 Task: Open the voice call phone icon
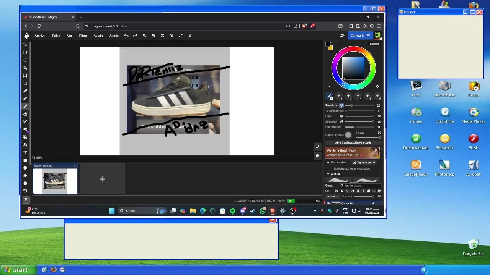pos(317,147)
